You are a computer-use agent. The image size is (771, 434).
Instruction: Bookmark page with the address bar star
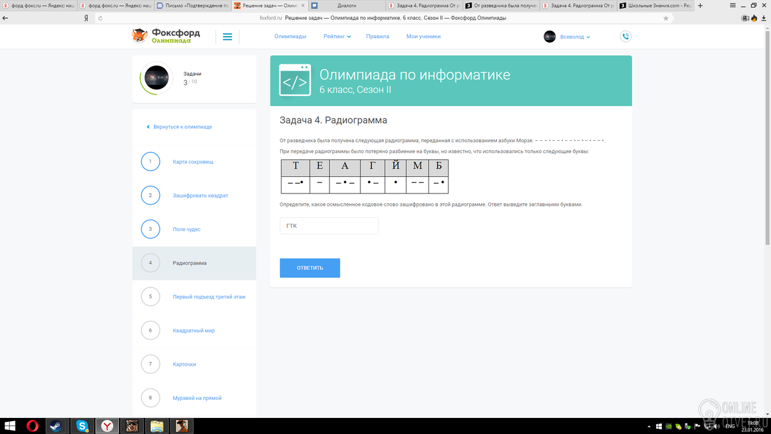click(x=666, y=18)
